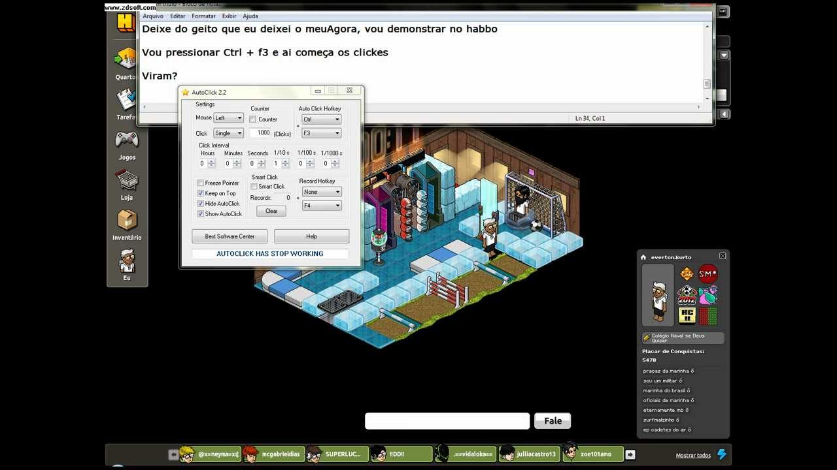Open the Ajuda menu in Notepad
Viewport: 837px width, 470px height.
[x=250, y=16]
